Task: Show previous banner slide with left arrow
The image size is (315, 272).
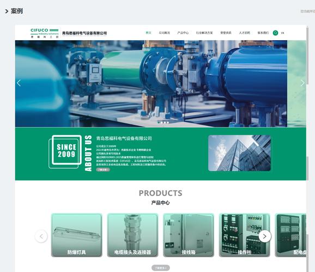Action: click(19, 83)
